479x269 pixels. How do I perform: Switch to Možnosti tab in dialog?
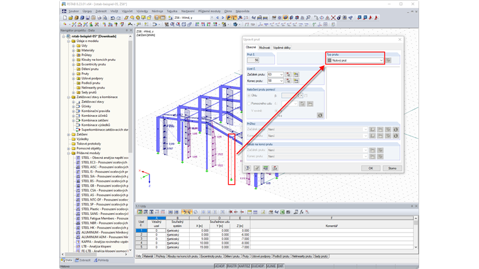(x=264, y=48)
